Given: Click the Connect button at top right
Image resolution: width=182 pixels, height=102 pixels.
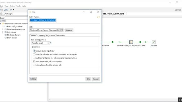Looking at the screenshot, I should coord(178,10).
